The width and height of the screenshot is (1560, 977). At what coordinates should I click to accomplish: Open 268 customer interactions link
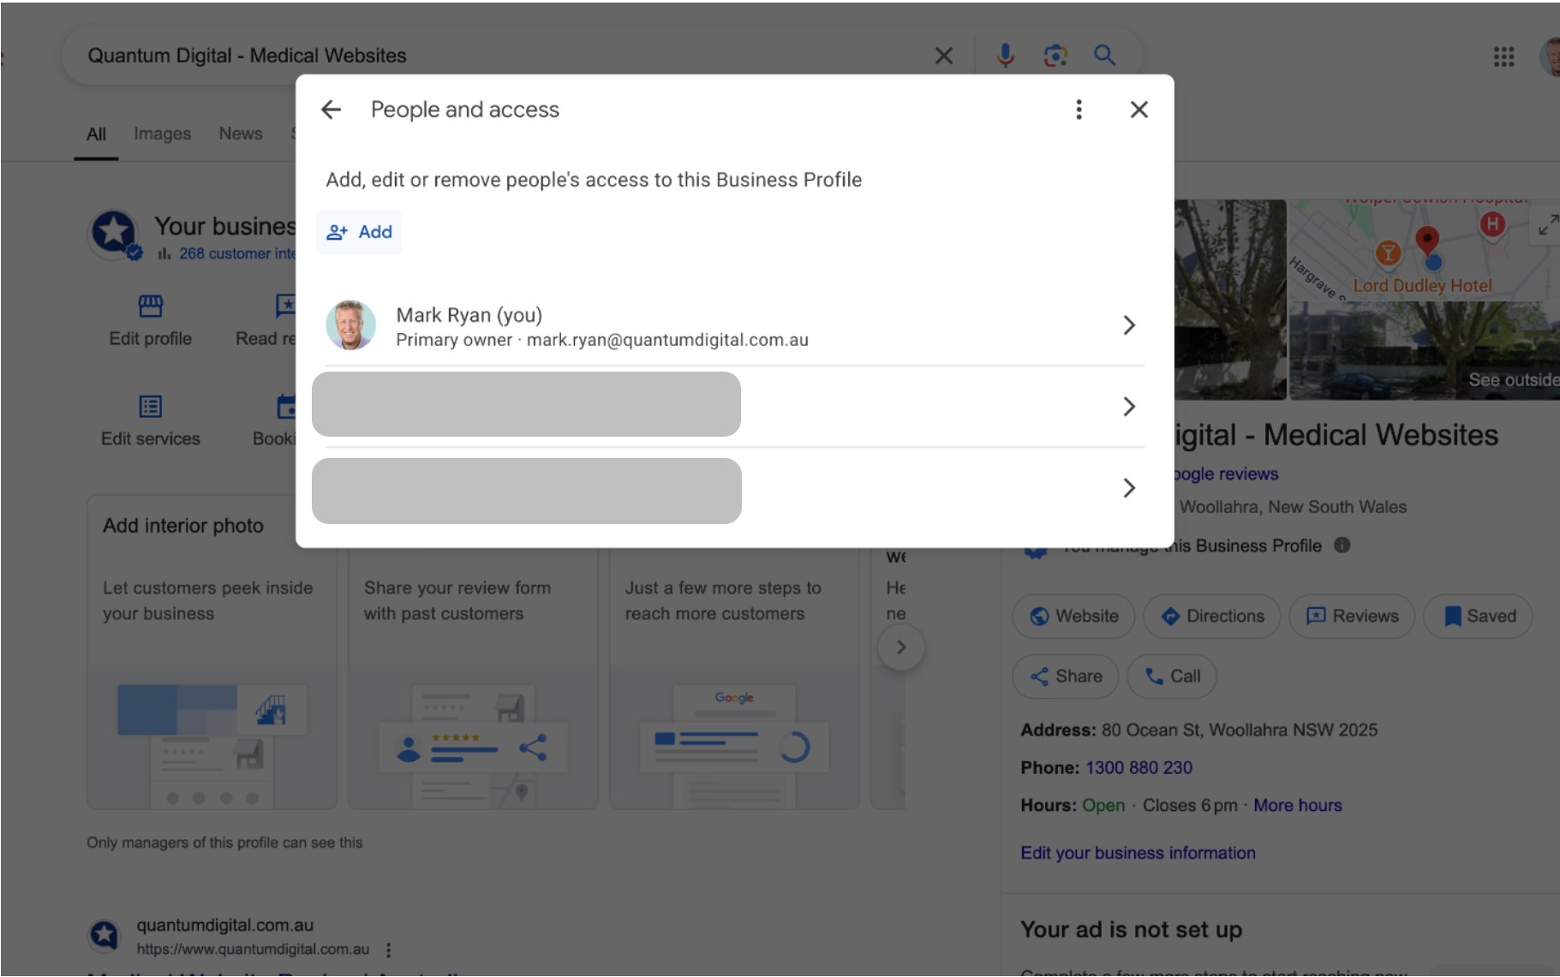pos(236,253)
